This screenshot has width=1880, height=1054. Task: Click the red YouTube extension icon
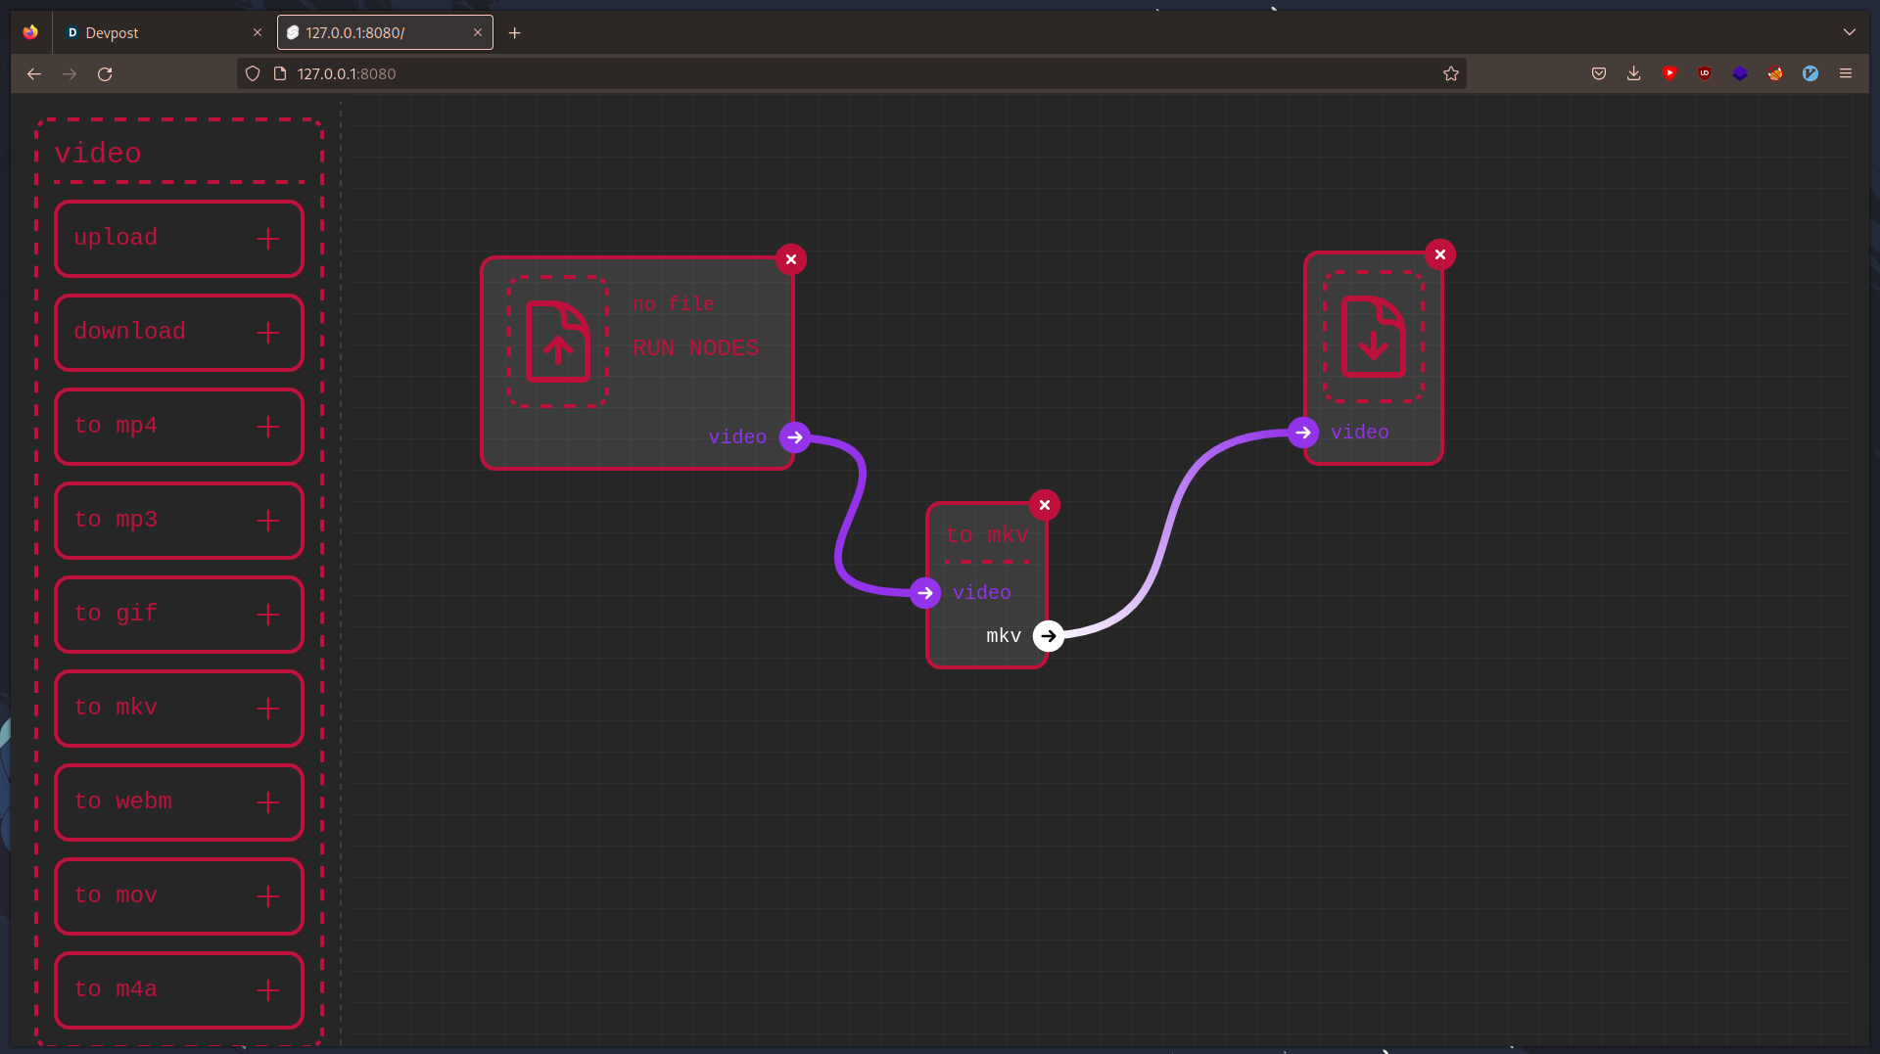1669,73
